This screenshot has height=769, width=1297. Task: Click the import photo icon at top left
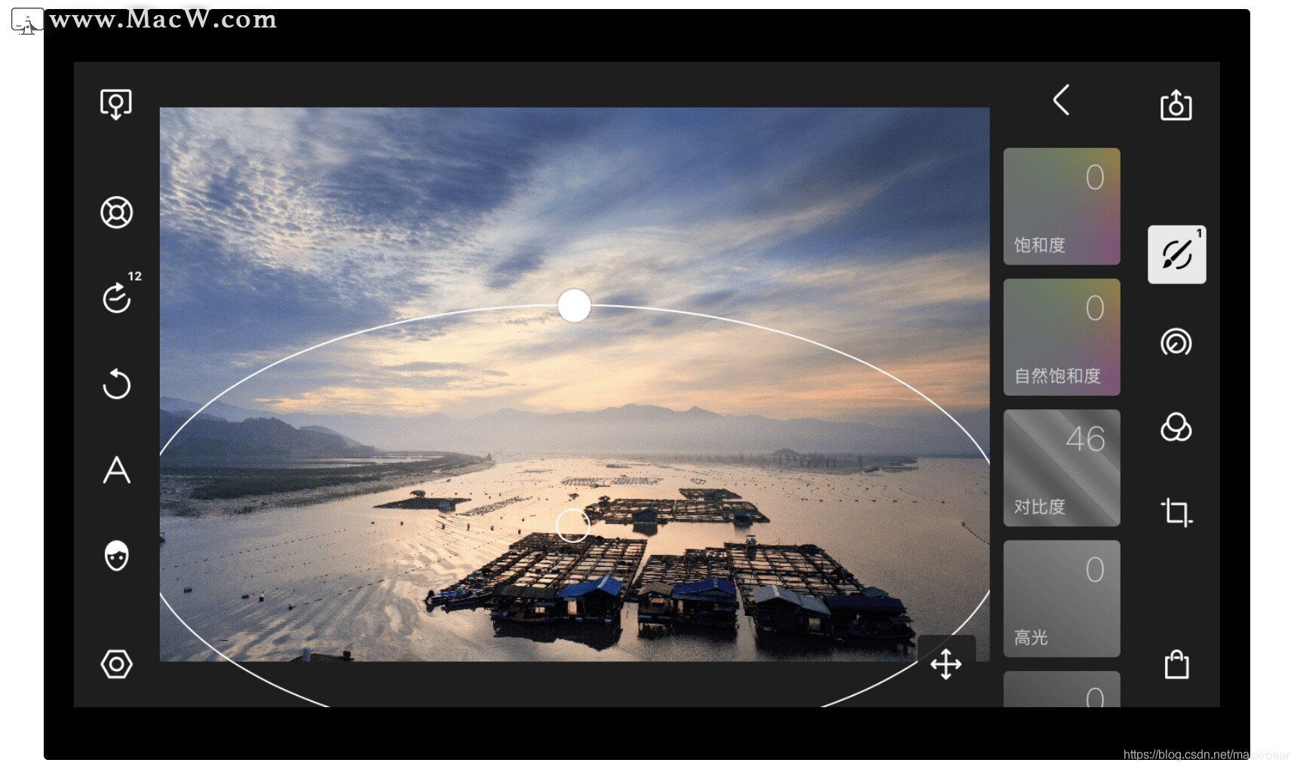click(116, 104)
